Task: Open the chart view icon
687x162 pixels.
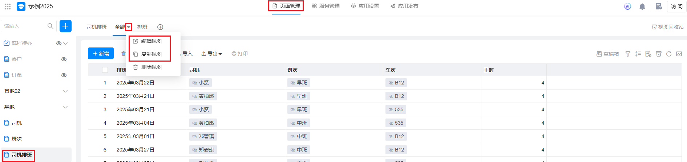Action: (x=679, y=54)
